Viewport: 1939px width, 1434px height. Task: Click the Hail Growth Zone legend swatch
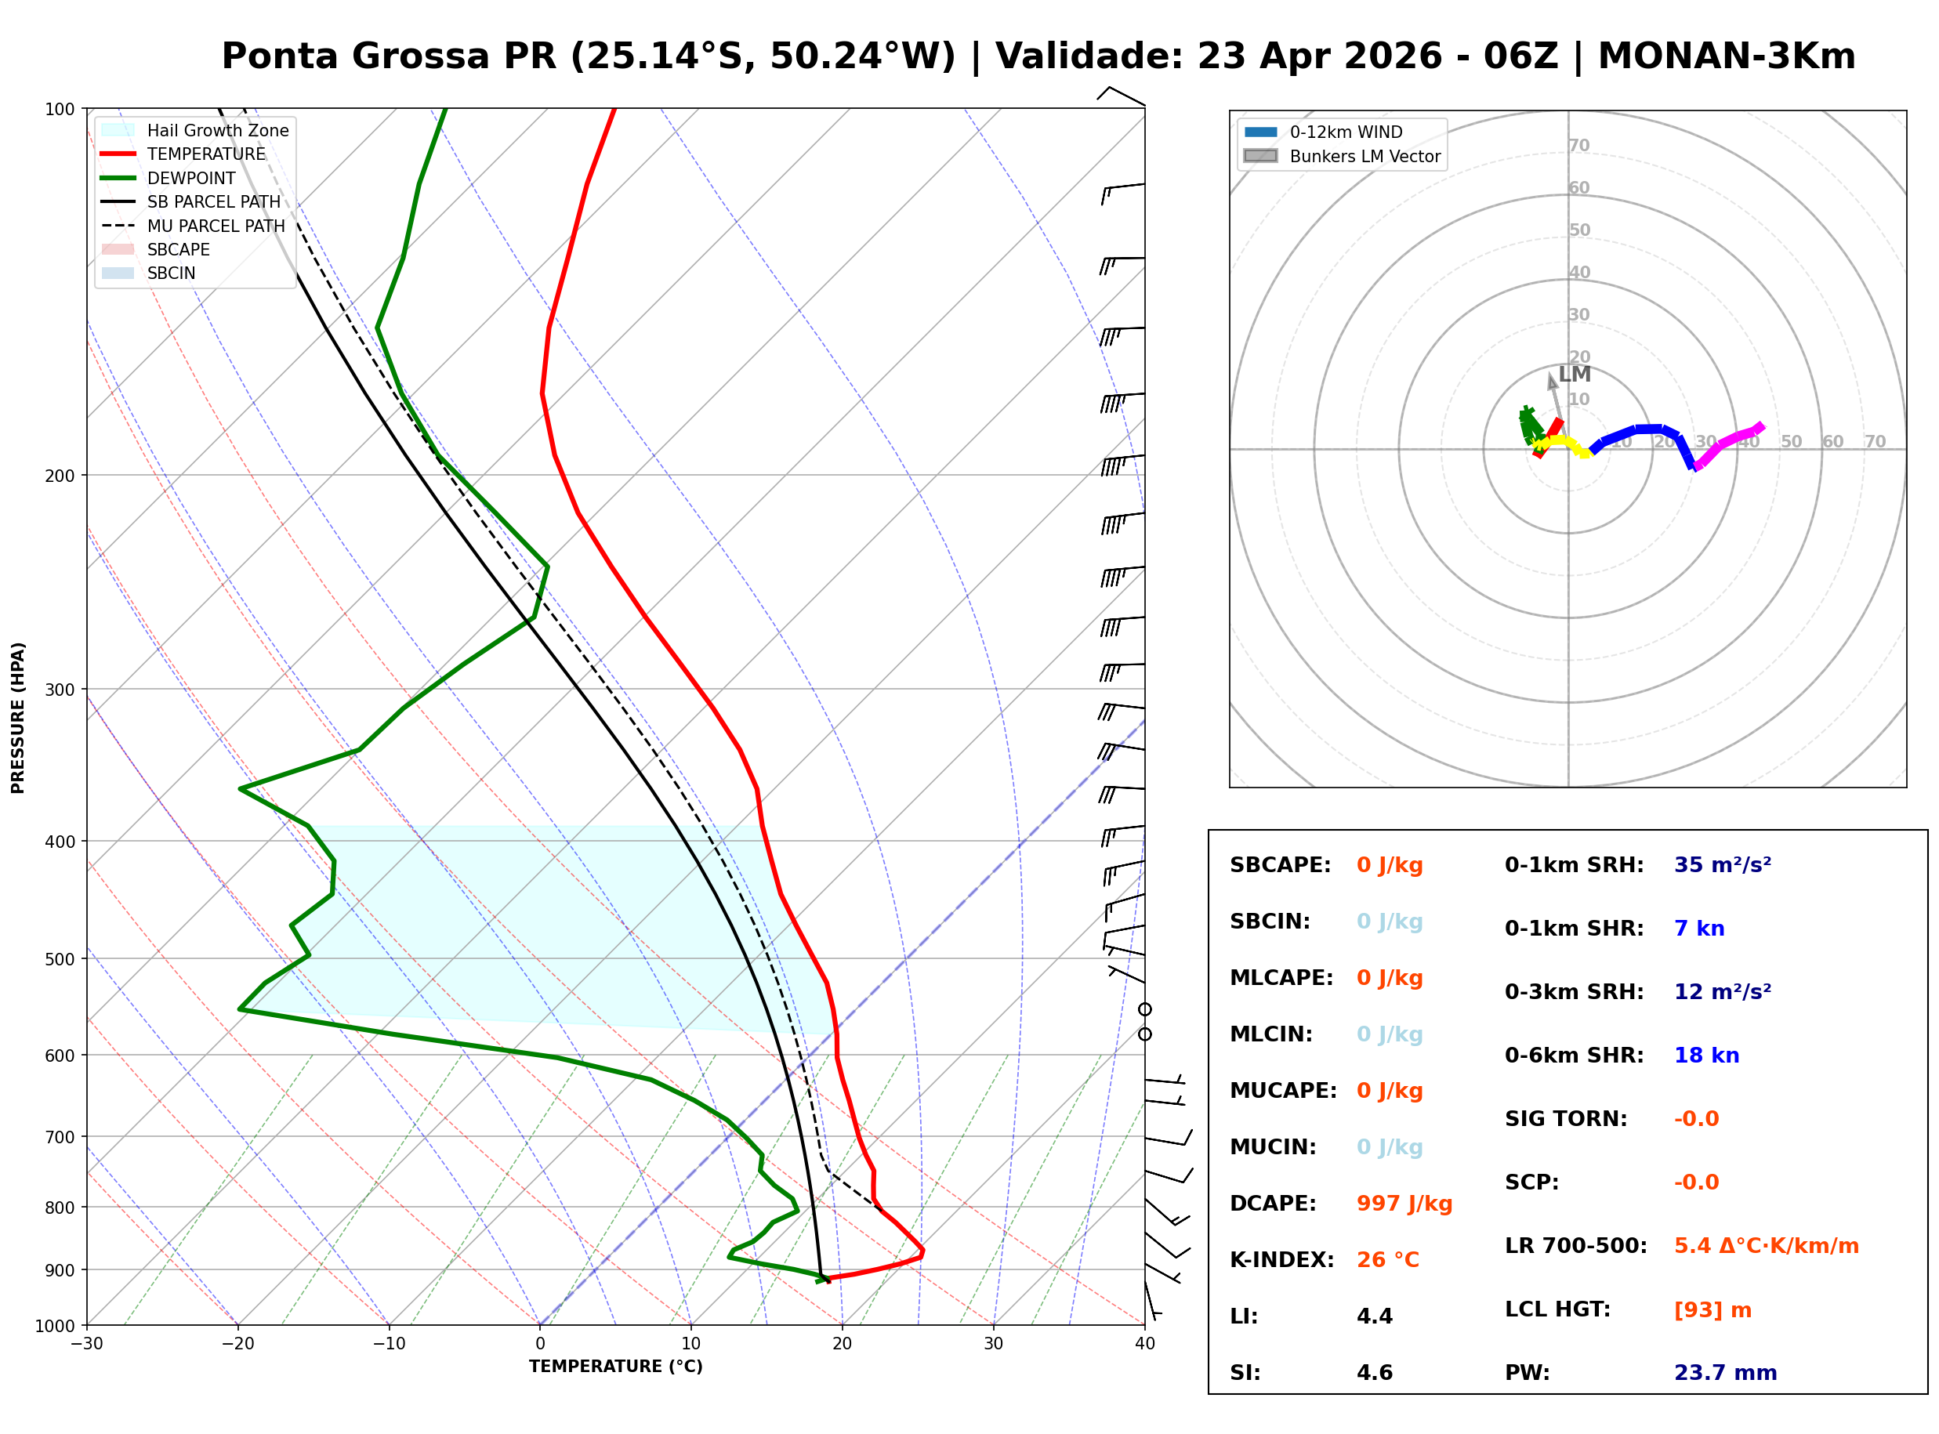click(118, 130)
